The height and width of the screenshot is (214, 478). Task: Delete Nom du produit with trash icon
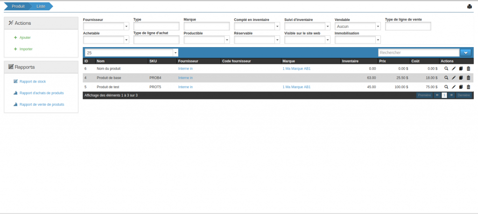(469, 69)
